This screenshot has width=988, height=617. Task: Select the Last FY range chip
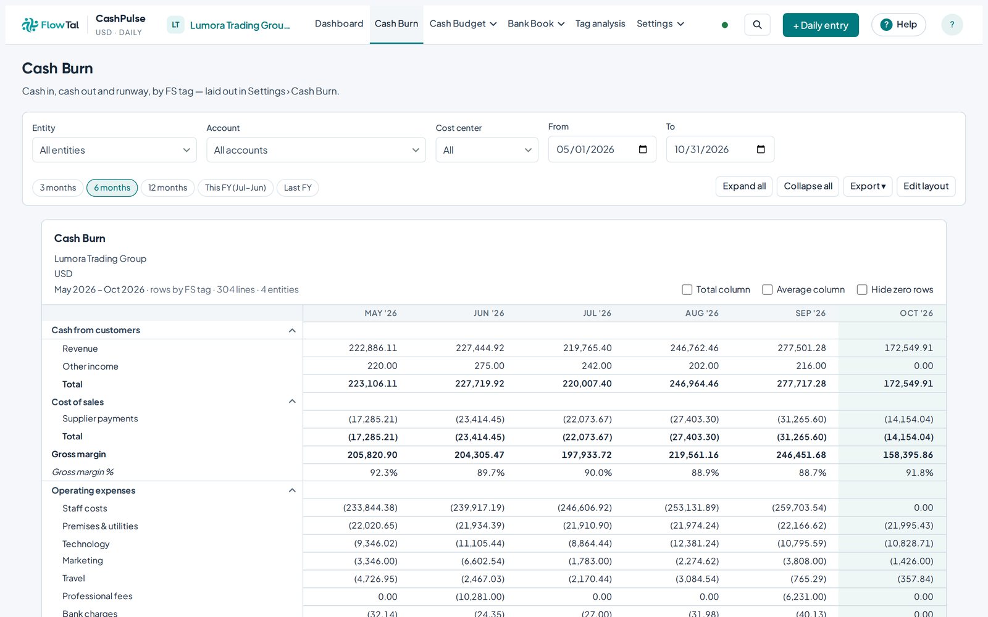[298, 188]
